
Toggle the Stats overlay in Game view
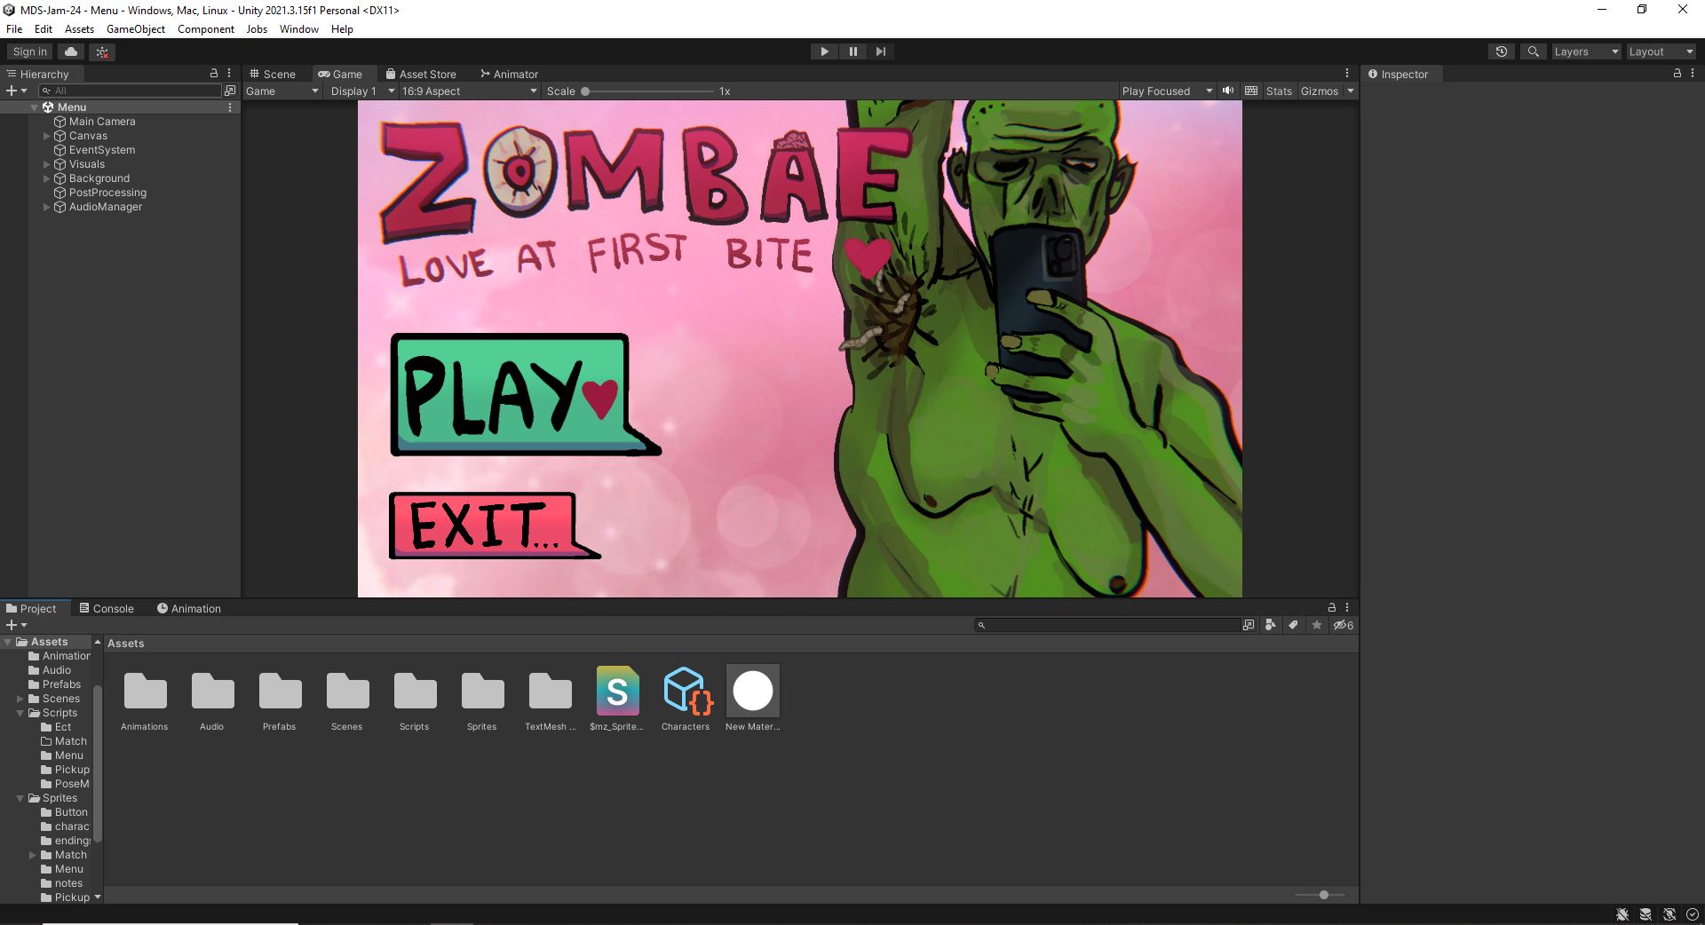(1279, 91)
